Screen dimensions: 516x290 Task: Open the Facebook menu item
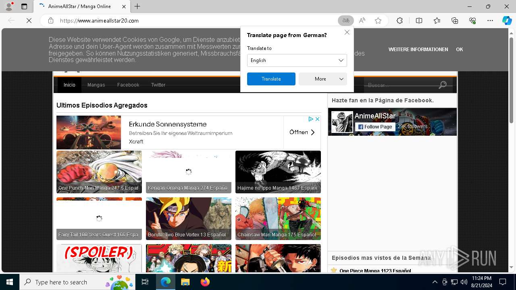click(128, 85)
